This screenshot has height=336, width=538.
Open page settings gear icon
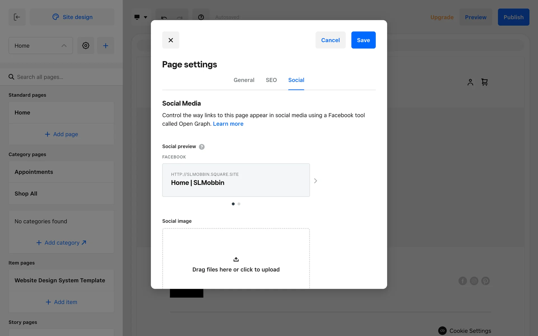point(86,46)
